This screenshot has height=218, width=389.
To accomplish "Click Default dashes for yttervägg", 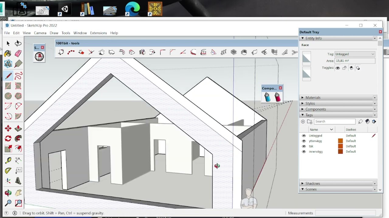I will pos(351,141).
